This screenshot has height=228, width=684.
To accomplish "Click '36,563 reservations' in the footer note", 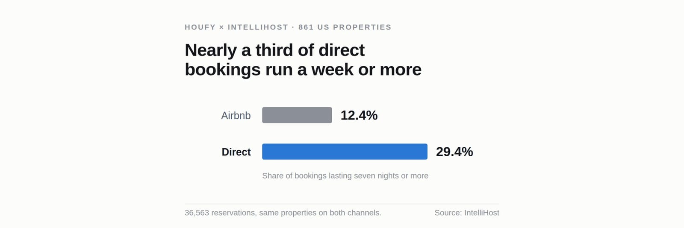I will point(220,213).
